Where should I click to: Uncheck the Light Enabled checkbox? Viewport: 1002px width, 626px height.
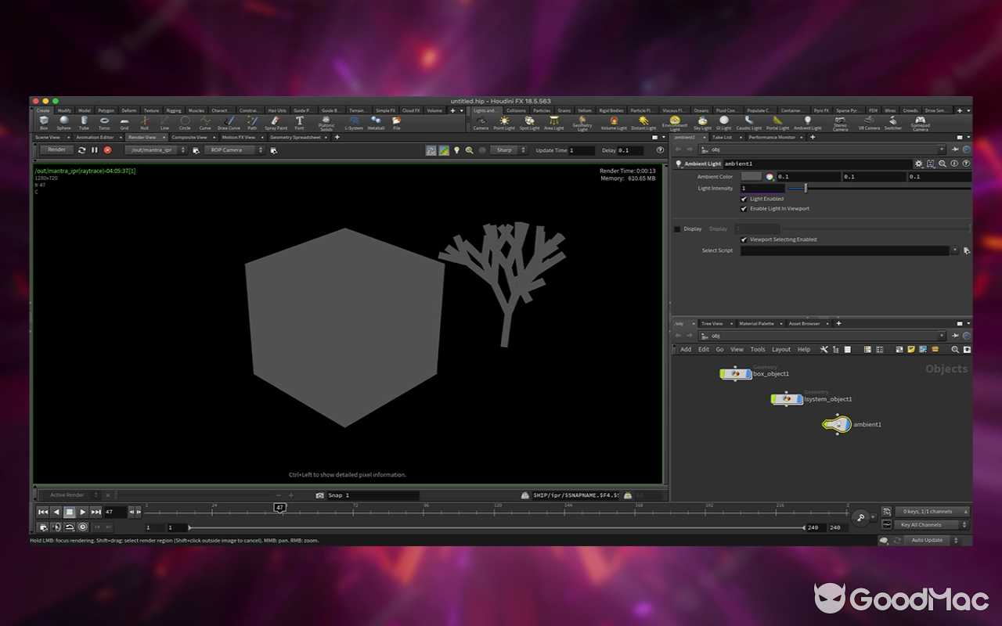pos(744,199)
